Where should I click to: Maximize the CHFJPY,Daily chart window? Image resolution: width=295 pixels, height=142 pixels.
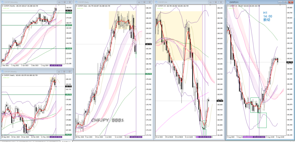point(145,2)
